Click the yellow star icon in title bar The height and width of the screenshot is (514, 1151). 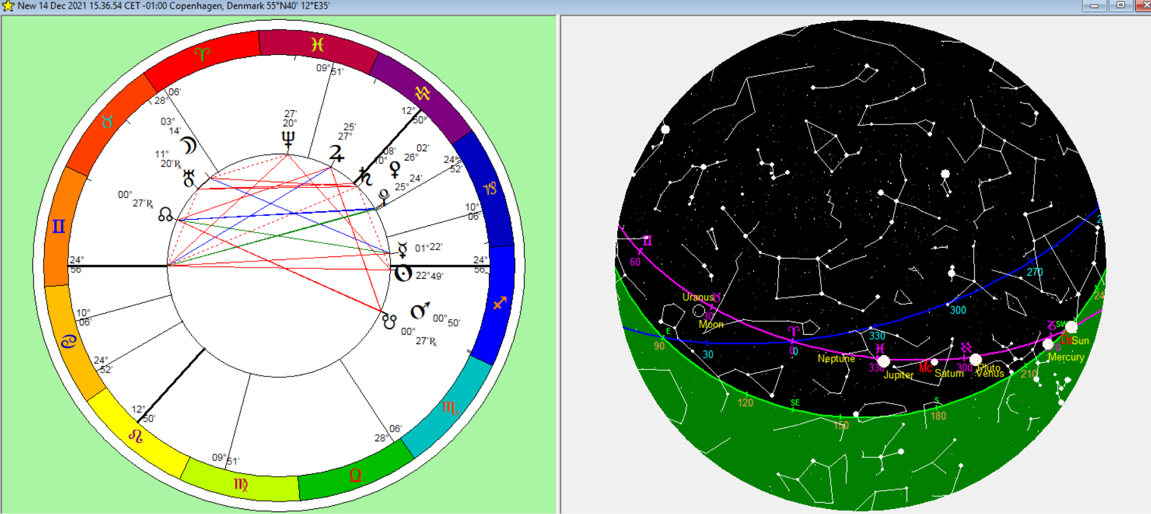click(7, 6)
